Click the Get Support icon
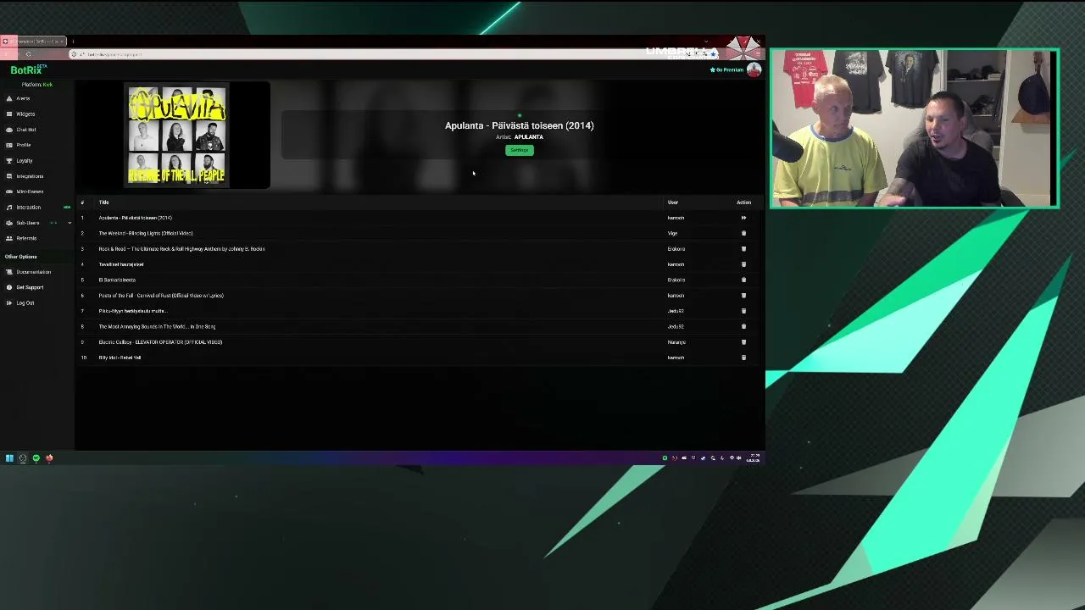This screenshot has width=1085, height=610. 9,287
